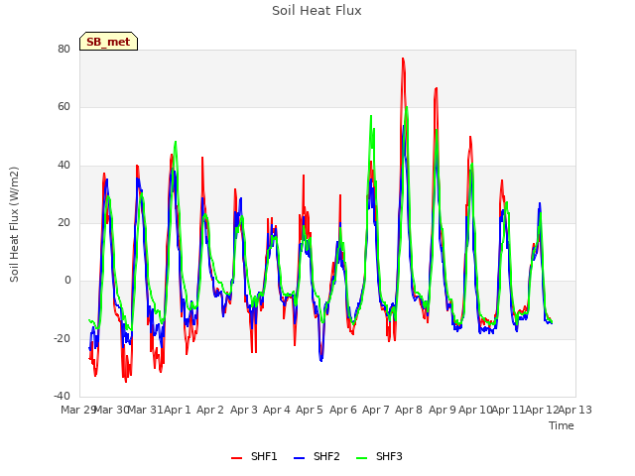Screen dimensions: 635x476
Task: Click the Apr 4 x-axis label
Action: pos(277,410)
